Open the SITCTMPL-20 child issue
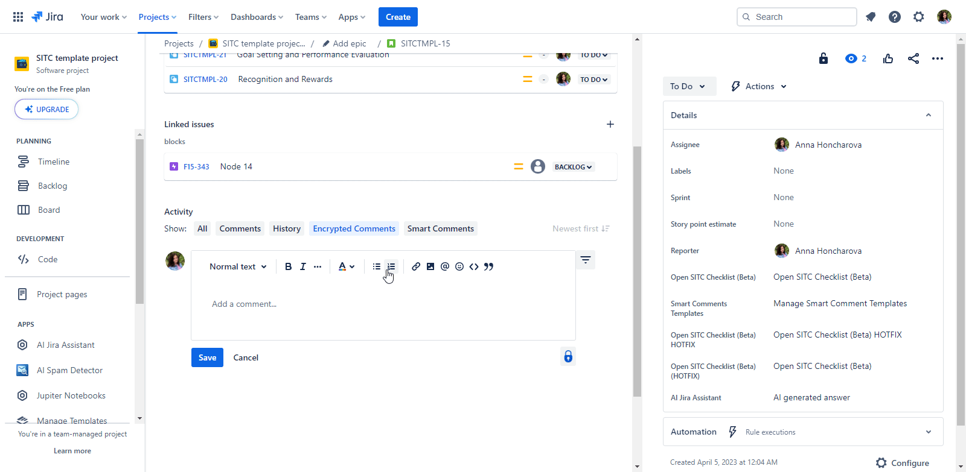The image size is (966, 472). click(x=205, y=80)
